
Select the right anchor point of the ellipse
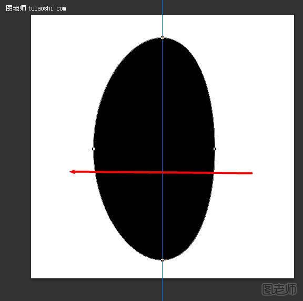pos(215,149)
